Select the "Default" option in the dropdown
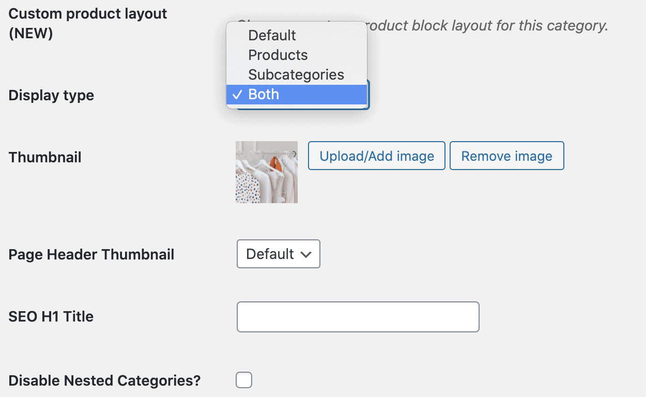Screen dimensions: 646x397 click(x=272, y=35)
